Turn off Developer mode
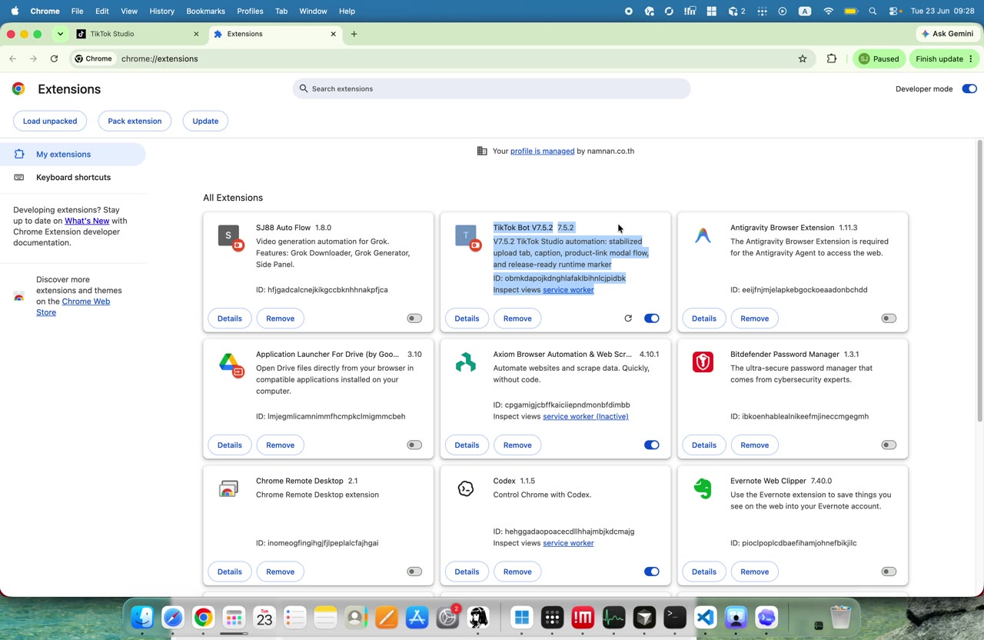The width and height of the screenshot is (984, 640). (x=969, y=88)
